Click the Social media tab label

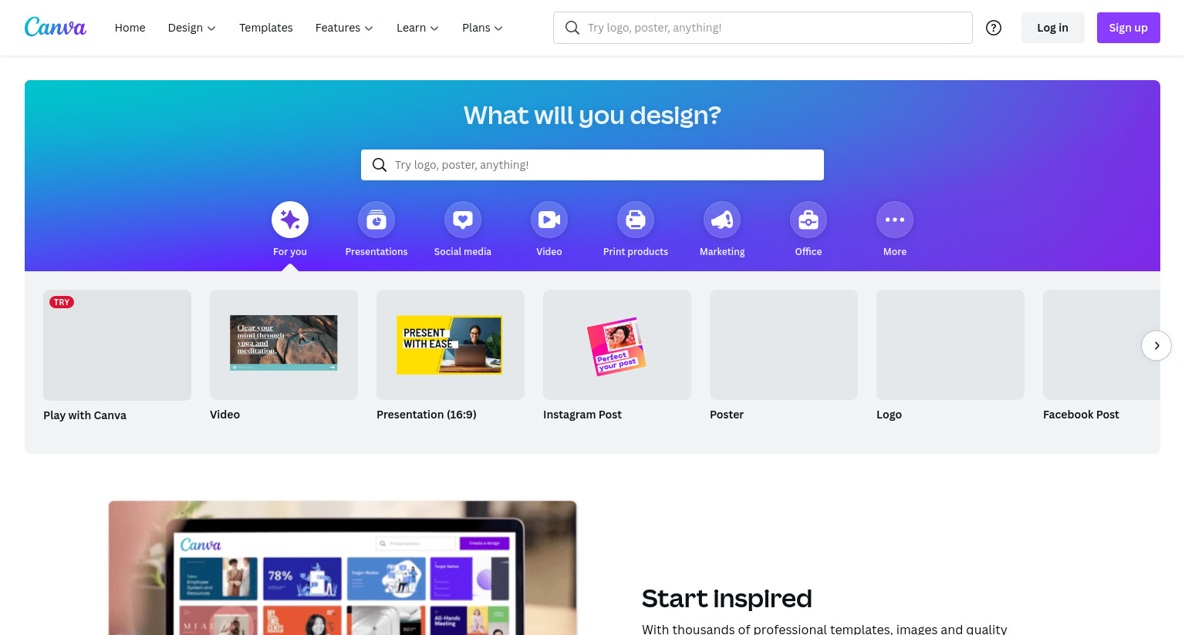point(463,252)
